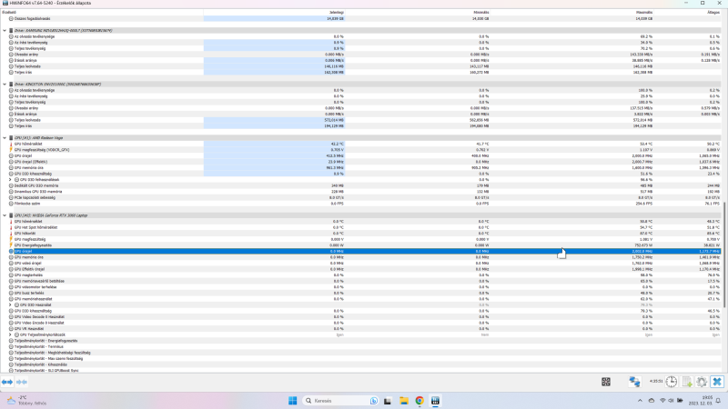
Task: Open Task View from the taskbar
Action: coord(388,401)
